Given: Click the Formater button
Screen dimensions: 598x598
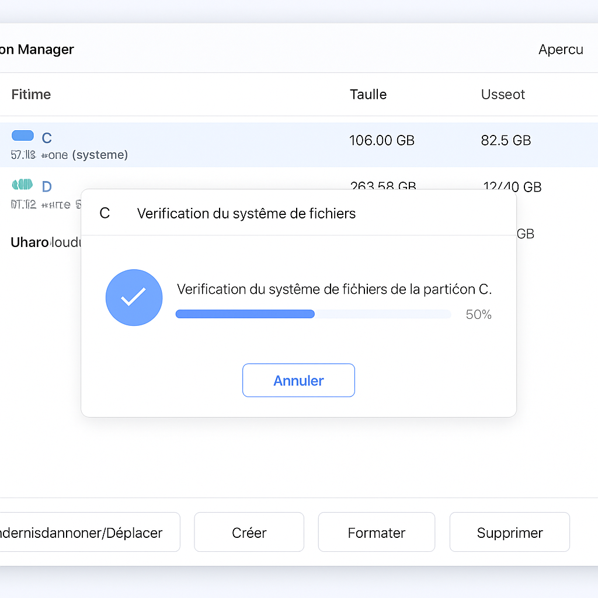Looking at the screenshot, I should pyautogui.click(x=376, y=532).
